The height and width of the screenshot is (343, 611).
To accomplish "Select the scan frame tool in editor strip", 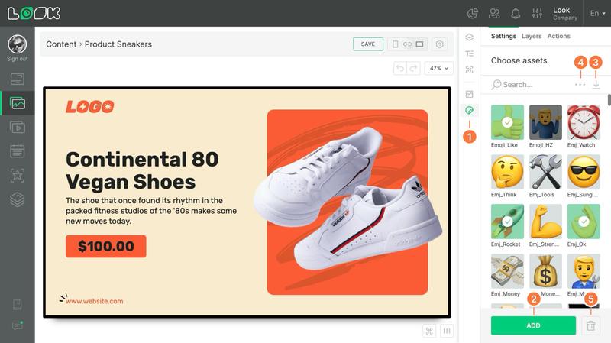I will coord(469,70).
